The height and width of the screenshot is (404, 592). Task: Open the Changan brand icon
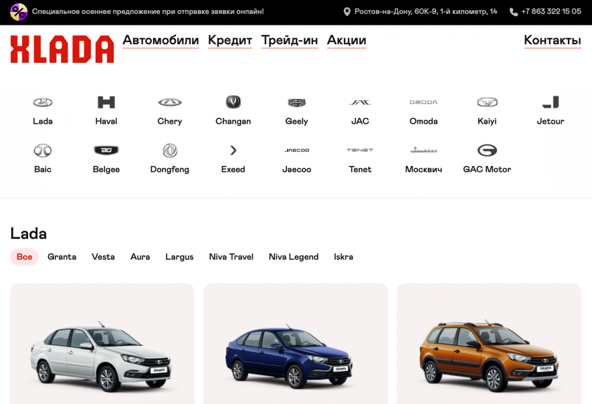pos(233,102)
